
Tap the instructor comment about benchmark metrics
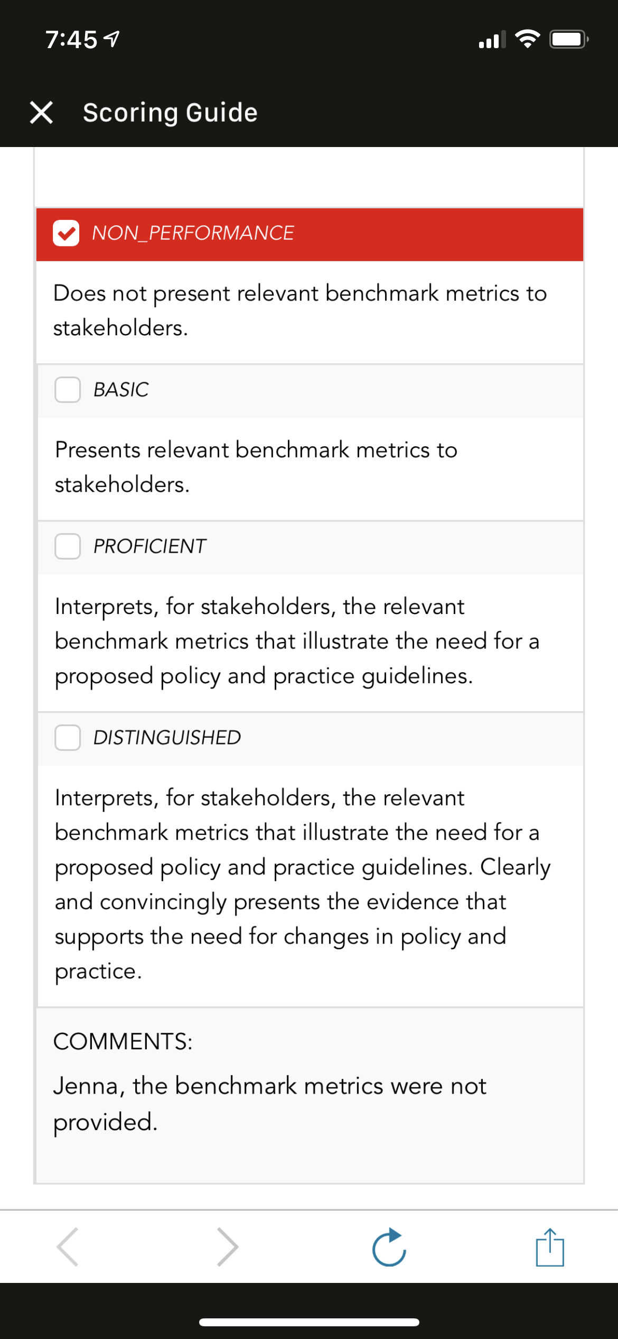pos(269,1104)
